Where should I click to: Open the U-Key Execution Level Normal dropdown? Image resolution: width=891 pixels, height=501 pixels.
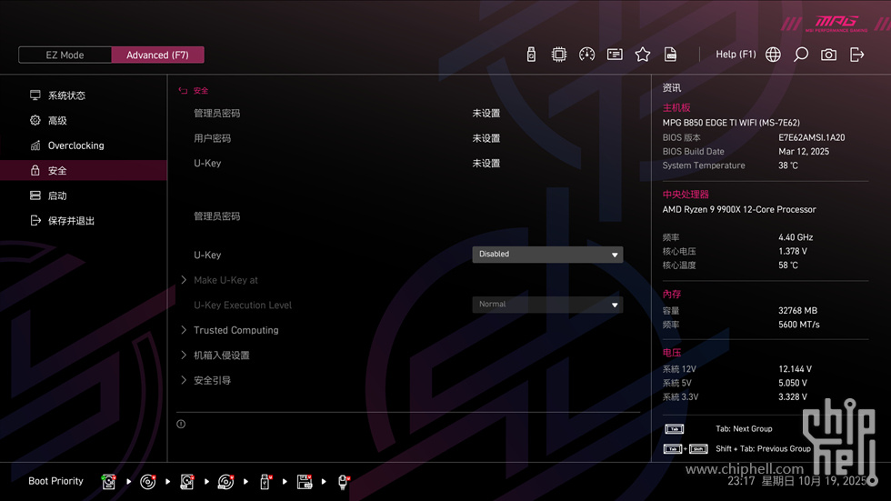click(x=547, y=305)
